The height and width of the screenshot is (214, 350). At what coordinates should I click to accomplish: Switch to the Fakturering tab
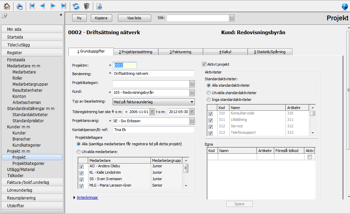click(180, 52)
